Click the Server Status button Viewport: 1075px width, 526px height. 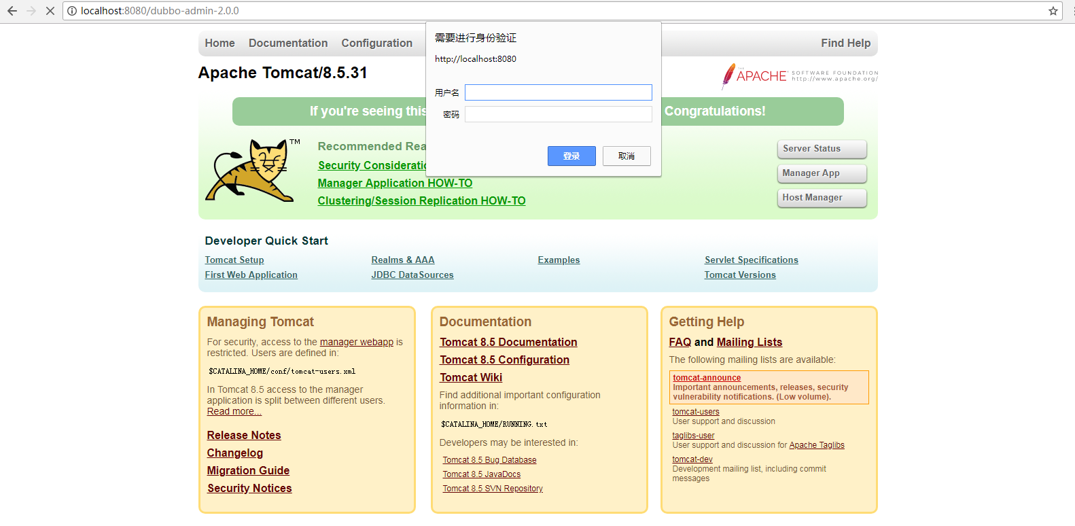coord(822,149)
